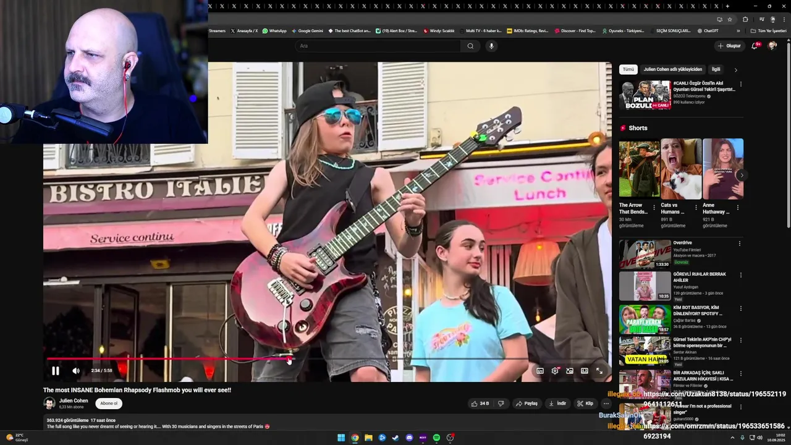Open GÖREVLİ RUHLAR BERRAK AHİLER video title
Viewport: 791px width, 445px height.
tap(700, 277)
